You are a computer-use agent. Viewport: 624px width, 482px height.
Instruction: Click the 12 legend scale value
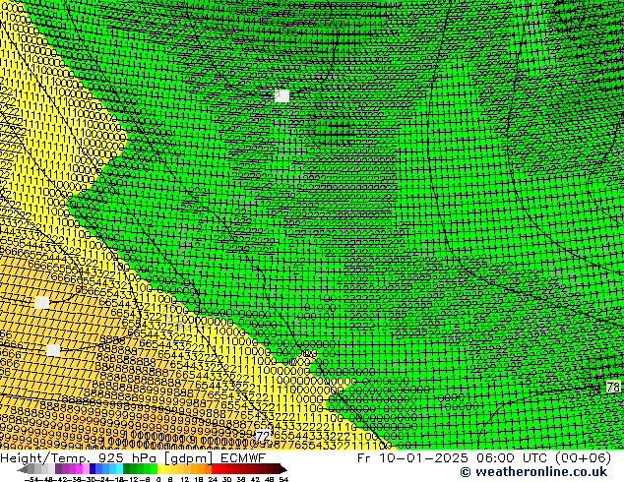184,479
